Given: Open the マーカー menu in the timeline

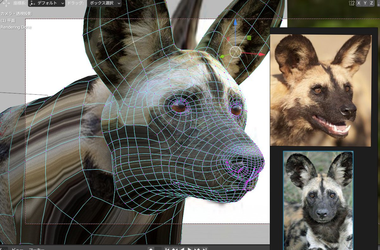Looking at the screenshot, I should [x=36, y=249].
